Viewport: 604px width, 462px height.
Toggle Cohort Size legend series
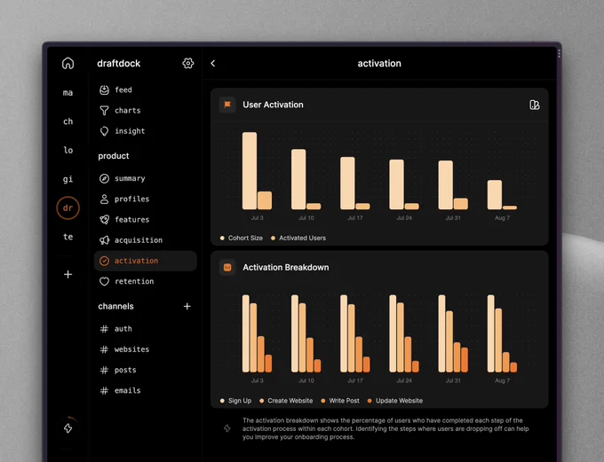[241, 239]
